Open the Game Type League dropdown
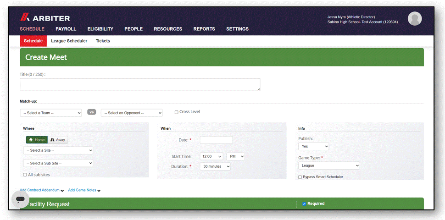Viewport: 445px width, 220px height. point(329,165)
